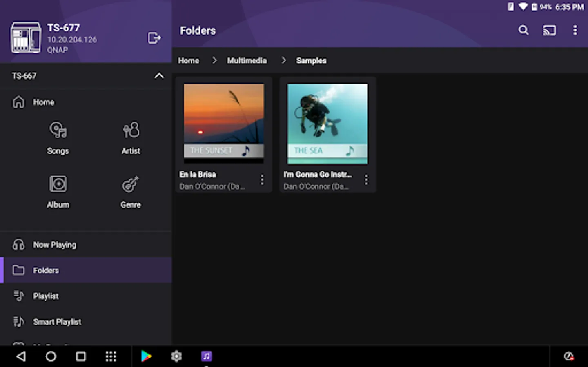Tap the battery status icon

tap(534, 7)
